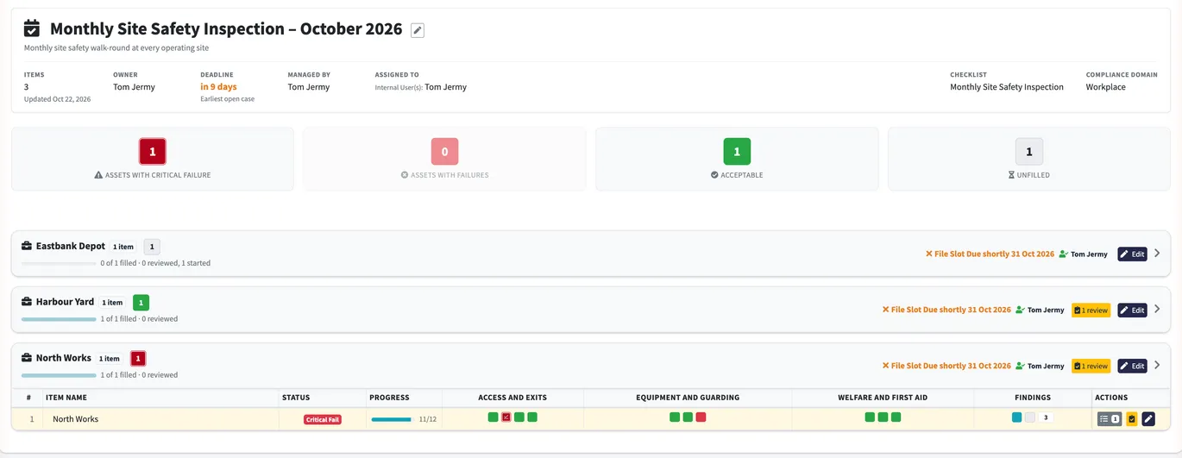Click the green user-check icon in Eastbank Depot row
Viewport: 1182px width, 458px height.
click(1063, 254)
